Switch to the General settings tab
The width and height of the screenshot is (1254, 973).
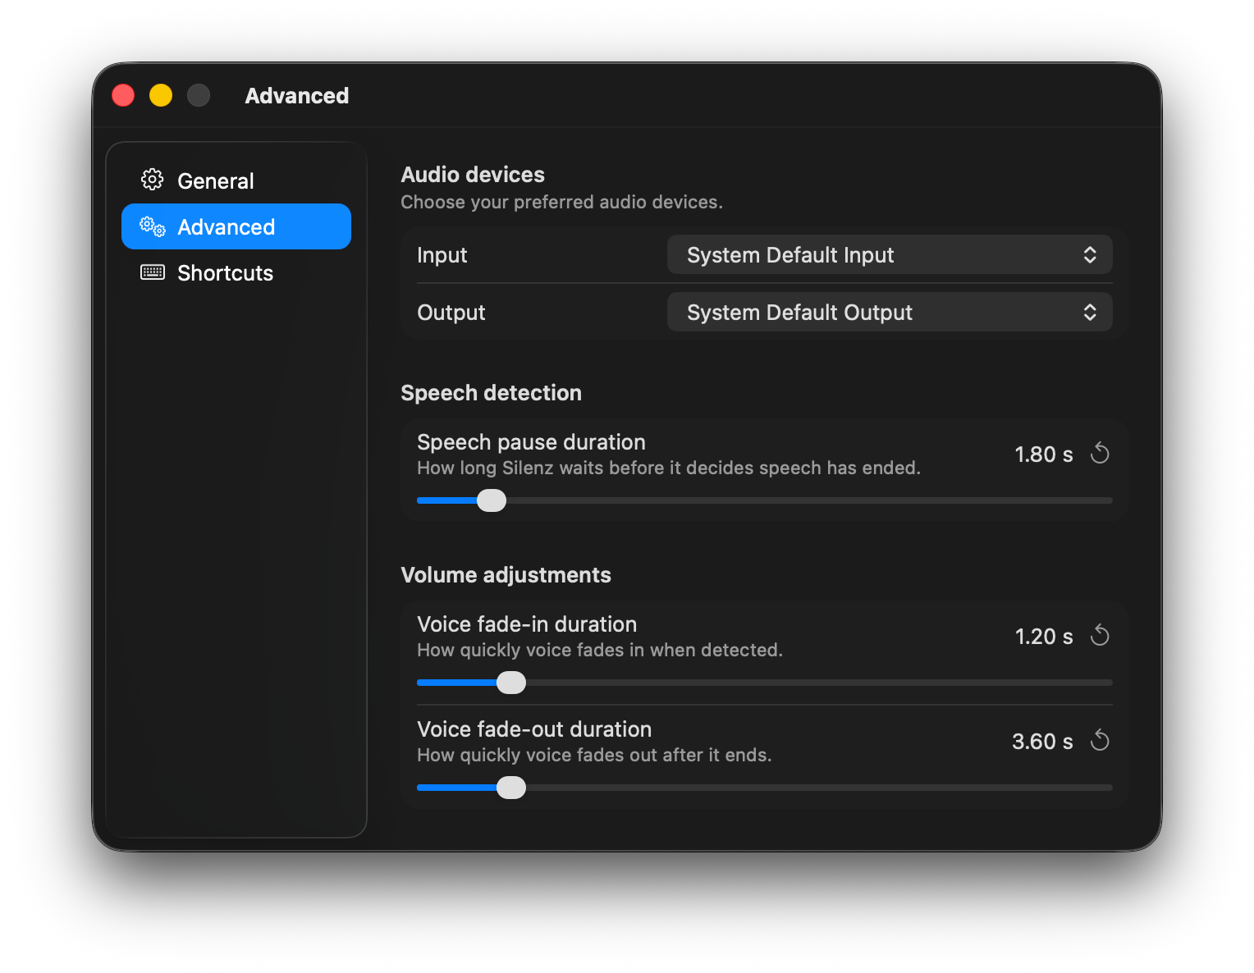215,180
